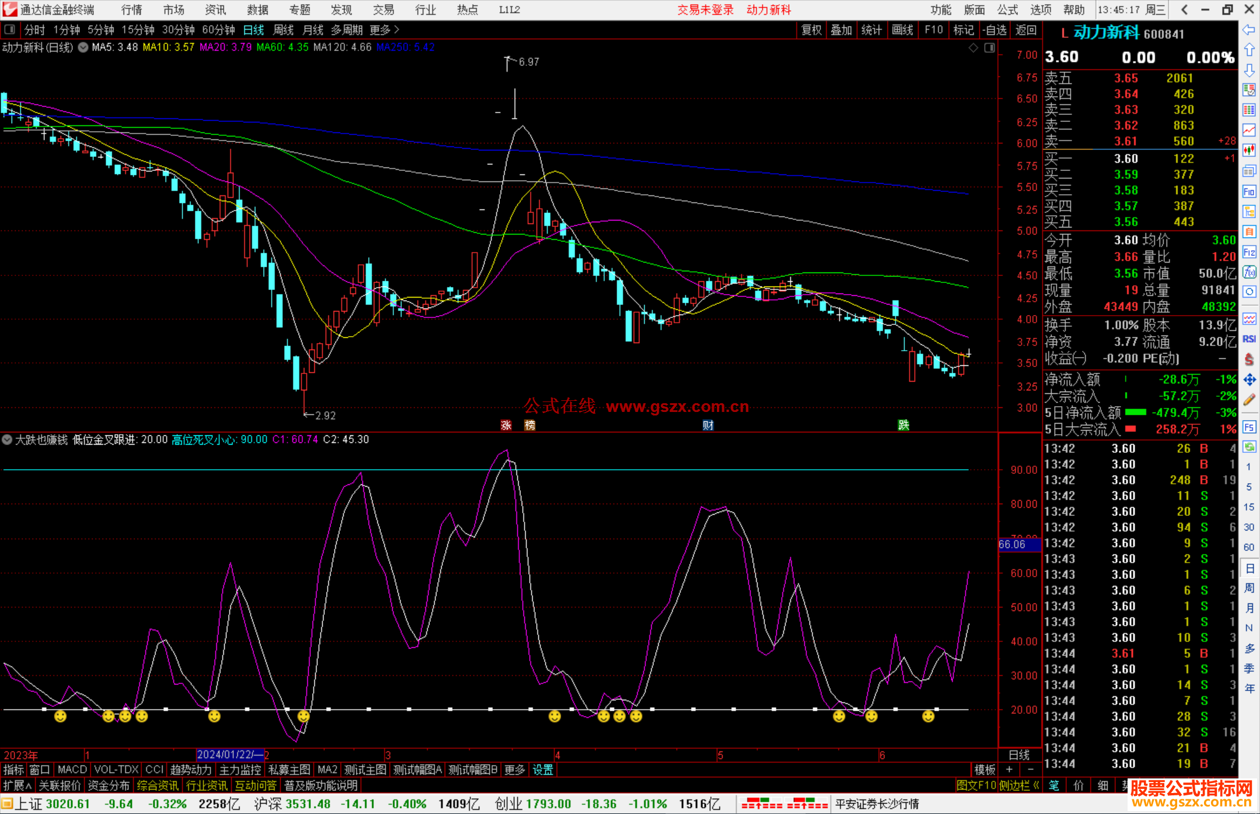Toggle the side panel icon above price axis
Viewport: 1260px width, 814px height.
(x=989, y=48)
